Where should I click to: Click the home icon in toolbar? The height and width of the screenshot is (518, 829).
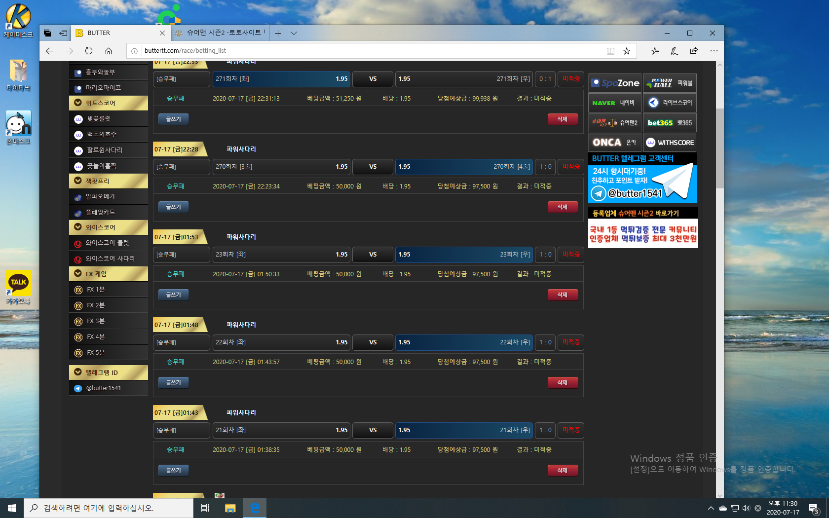[x=109, y=51]
